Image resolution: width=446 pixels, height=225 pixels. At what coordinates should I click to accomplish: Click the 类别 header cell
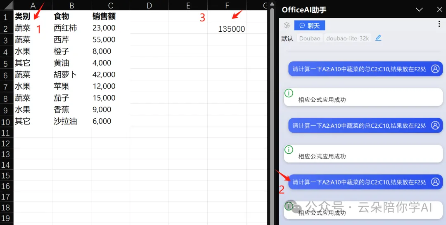click(x=33, y=16)
